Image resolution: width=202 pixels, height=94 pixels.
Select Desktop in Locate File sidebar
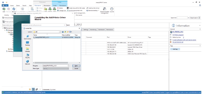[27, 44]
